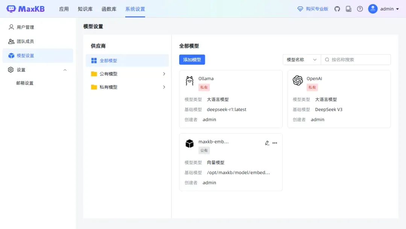406x229 pixels.
Task: Open more options for maxkb-emb model
Action: coord(275,143)
